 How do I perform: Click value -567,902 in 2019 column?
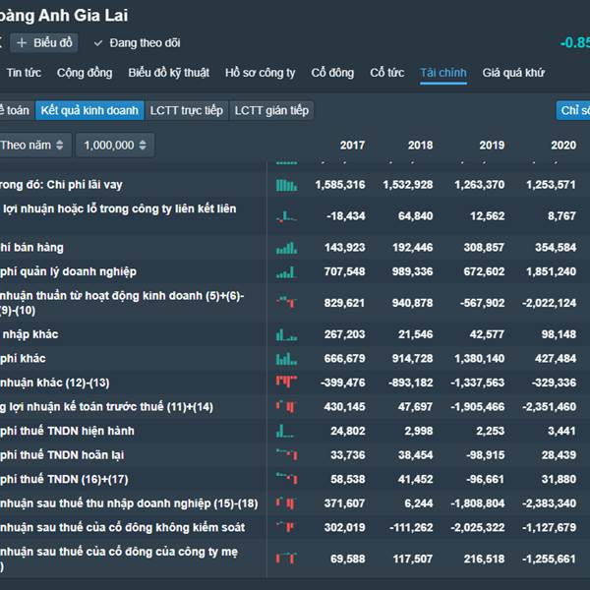pos(483,303)
